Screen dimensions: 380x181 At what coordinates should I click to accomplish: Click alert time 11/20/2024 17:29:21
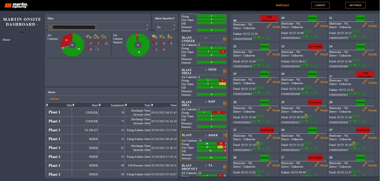point(164,156)
